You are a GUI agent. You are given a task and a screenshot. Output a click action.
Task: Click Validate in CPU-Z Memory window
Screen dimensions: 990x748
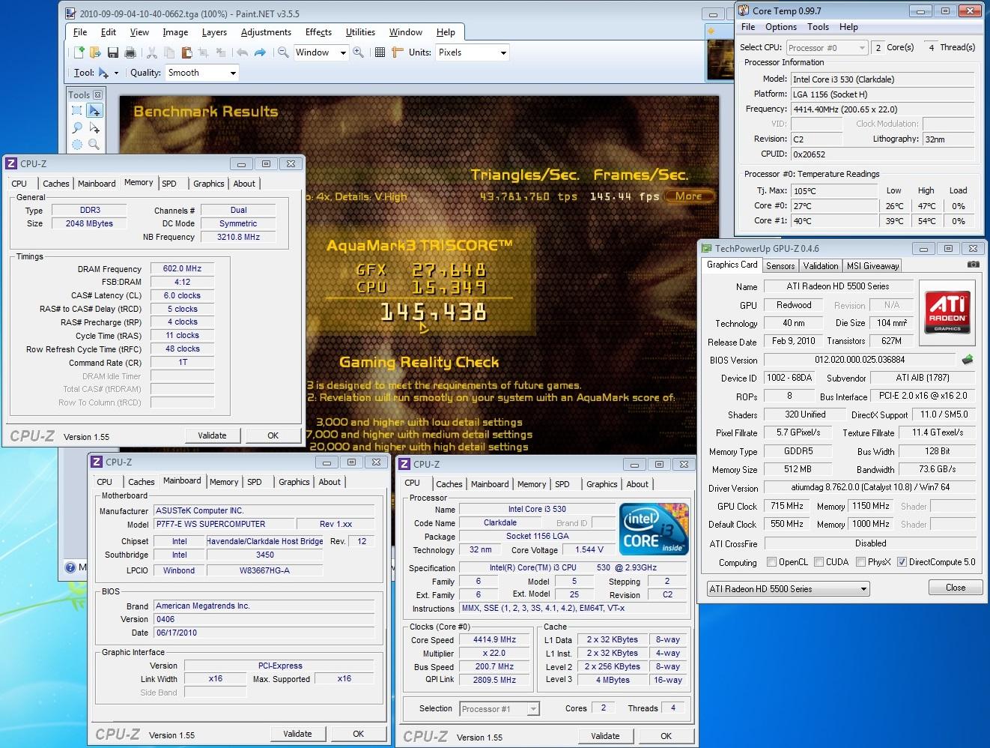[x=213, y=435]
